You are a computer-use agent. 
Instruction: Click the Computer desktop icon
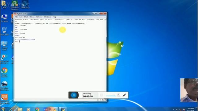coord(4,18)
